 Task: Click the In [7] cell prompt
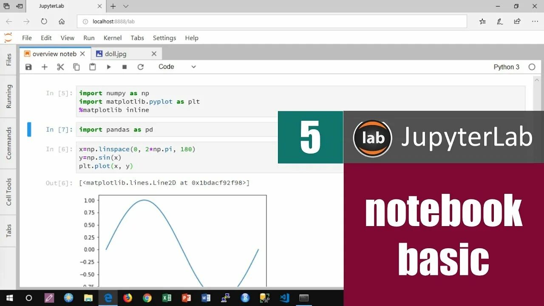pos(59,130)
